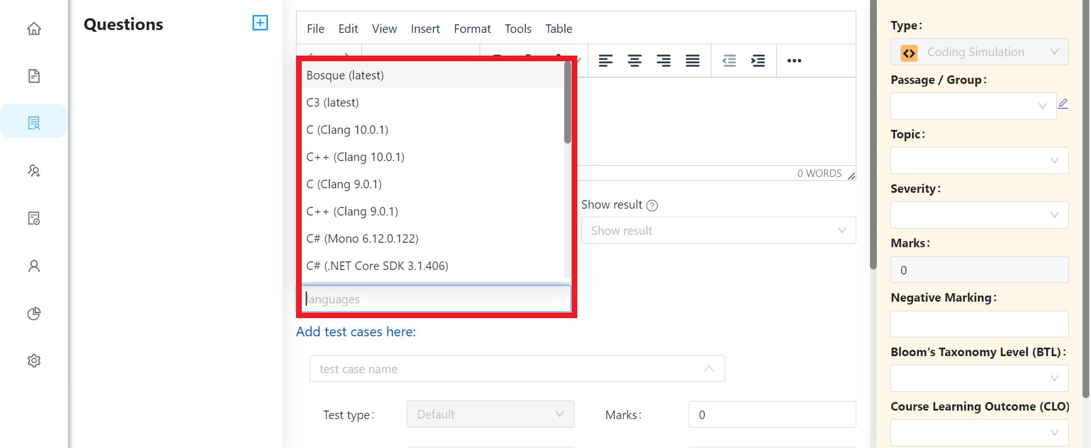Open the Edit menu in editor

[x=348, y=29]
